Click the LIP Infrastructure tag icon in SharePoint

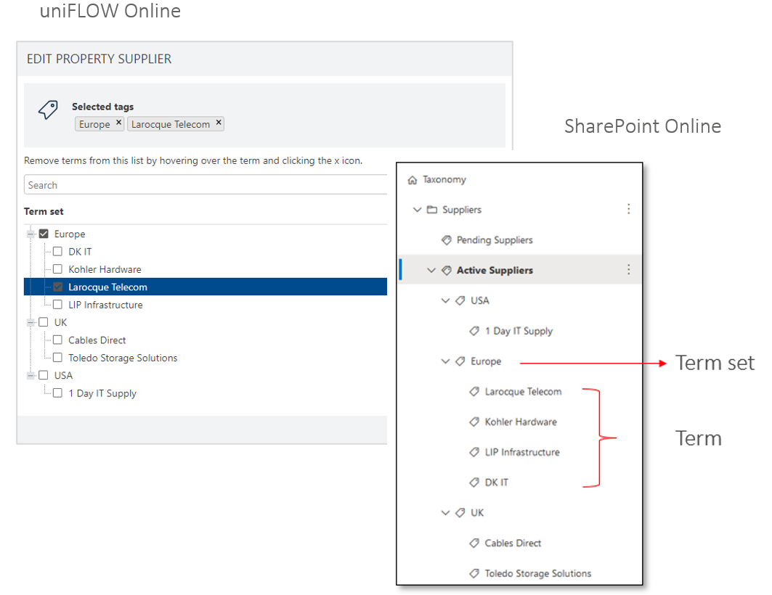475,452
